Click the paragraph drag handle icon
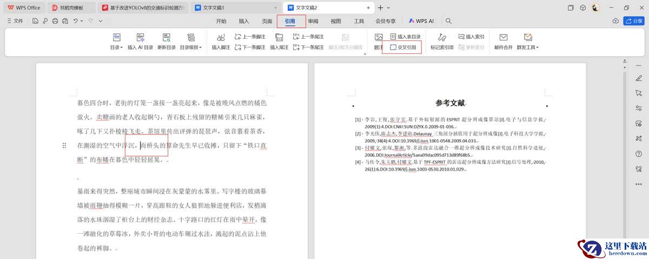 [x=64, y=145]
